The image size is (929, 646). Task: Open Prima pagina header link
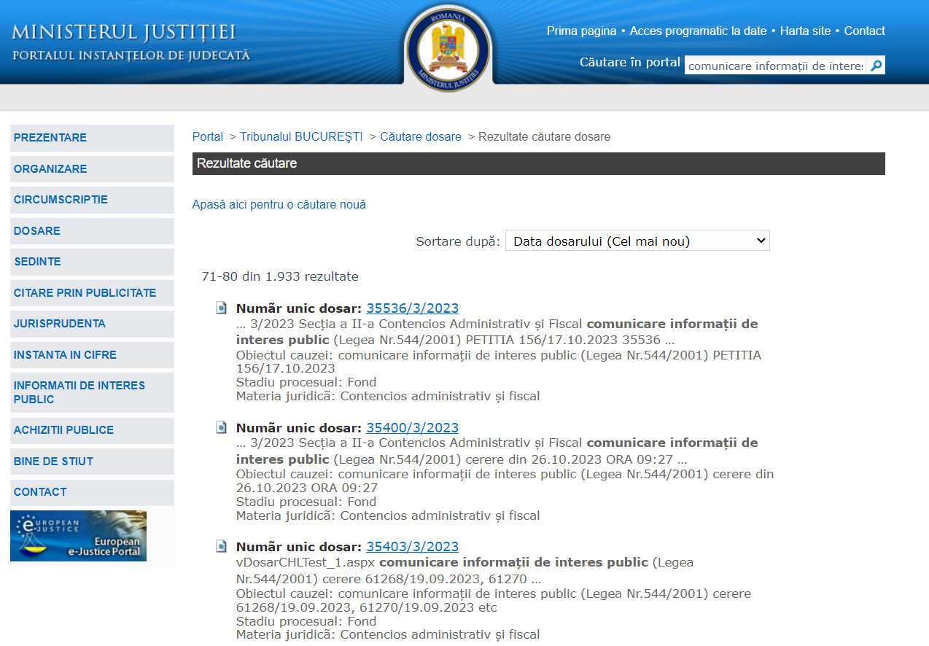[x=581, y=31]
